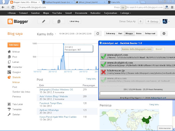Click the Statistik pie chart icon
This screenshot has height=131, width=175.
tap(9, 77)
